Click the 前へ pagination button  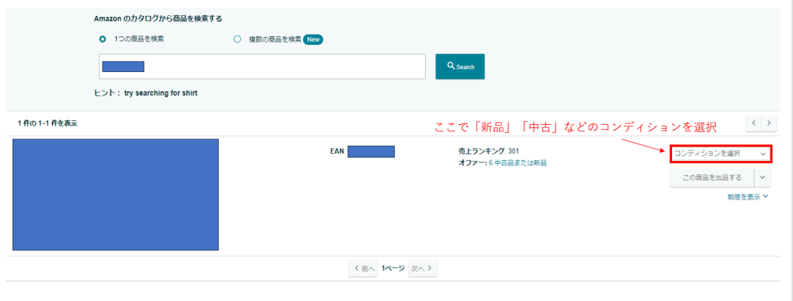(x=363, y=269)
